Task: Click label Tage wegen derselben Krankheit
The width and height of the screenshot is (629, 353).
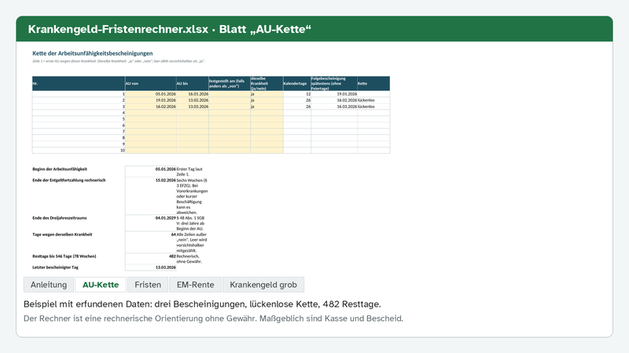Action: (62, 235)
